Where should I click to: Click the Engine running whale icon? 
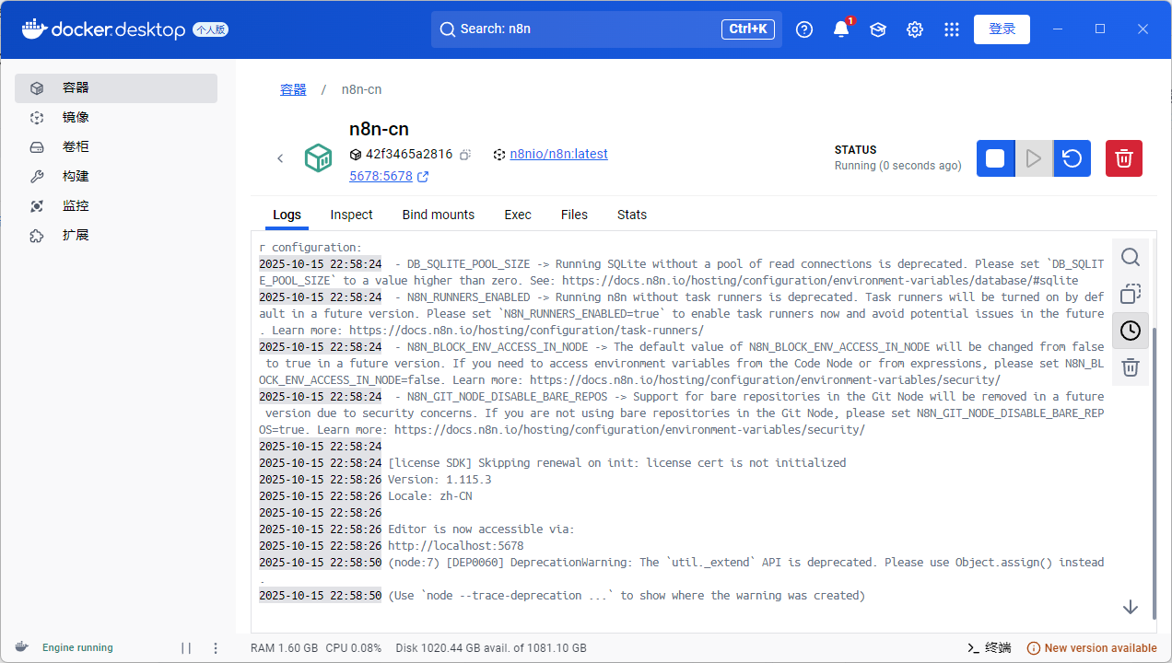22,647
